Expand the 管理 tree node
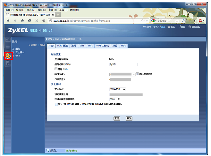Screen dimensions: 211x156 (x=13, y=56)
